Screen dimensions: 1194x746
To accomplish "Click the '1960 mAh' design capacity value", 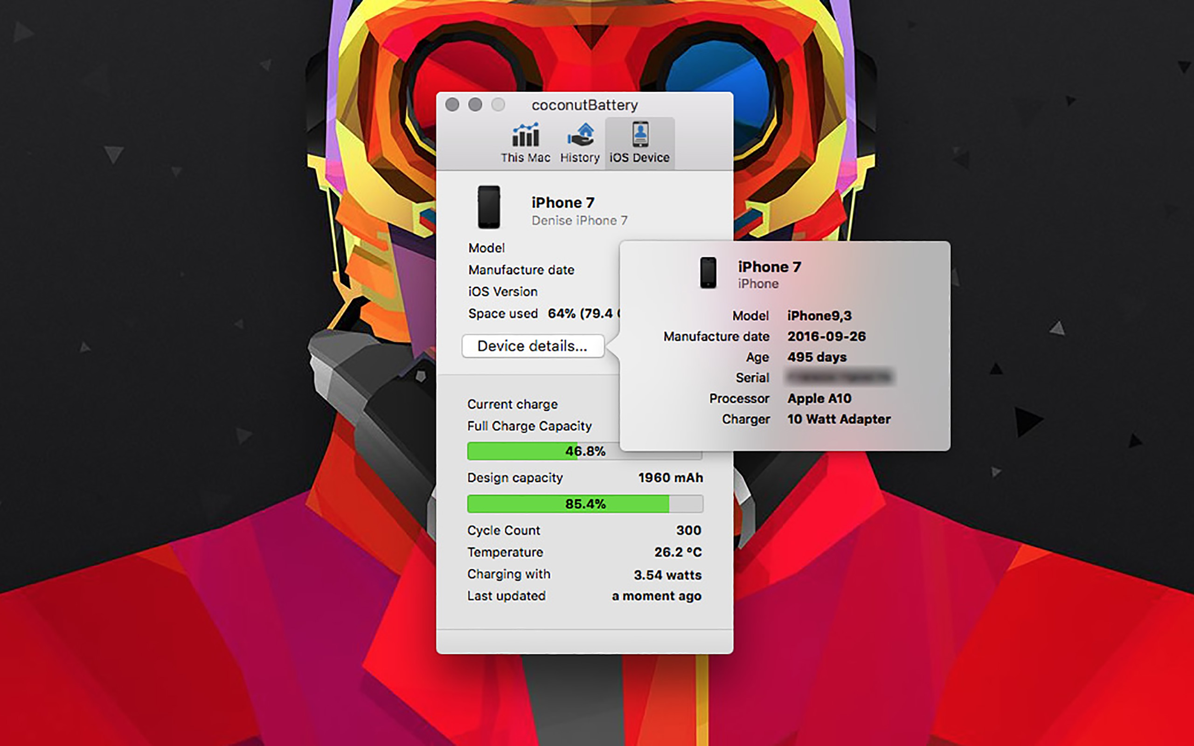I will pos(671,477).
